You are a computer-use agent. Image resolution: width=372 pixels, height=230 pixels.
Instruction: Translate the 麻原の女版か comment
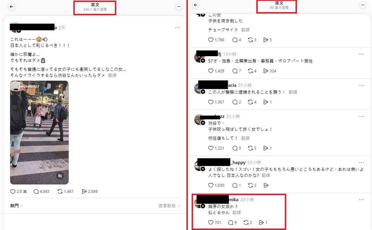click(x=237, y=212)
